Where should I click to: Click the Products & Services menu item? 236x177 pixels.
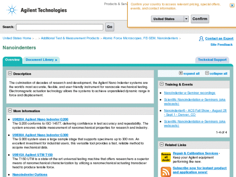(116, 4)
